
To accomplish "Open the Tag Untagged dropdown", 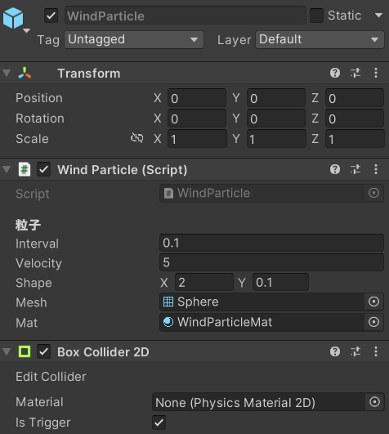I will click(x=134, y=39).
